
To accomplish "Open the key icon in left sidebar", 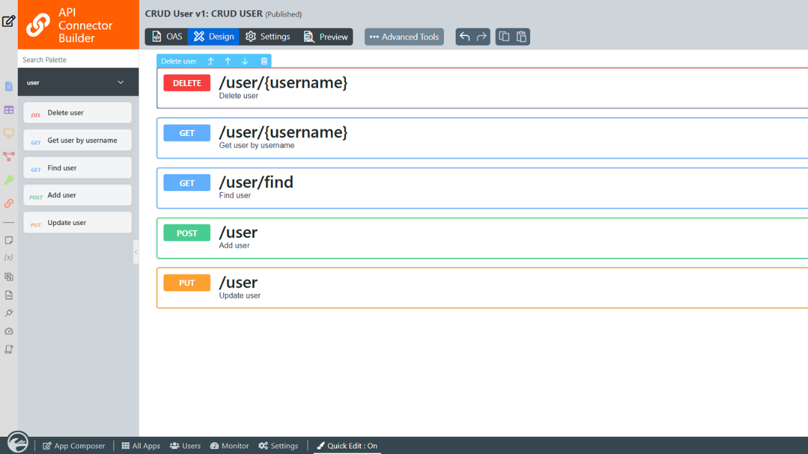I will [9, 180].
